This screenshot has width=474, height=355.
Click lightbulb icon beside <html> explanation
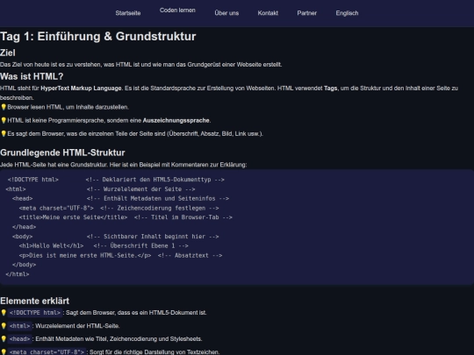pyautogui.click(x=4, y=326)
